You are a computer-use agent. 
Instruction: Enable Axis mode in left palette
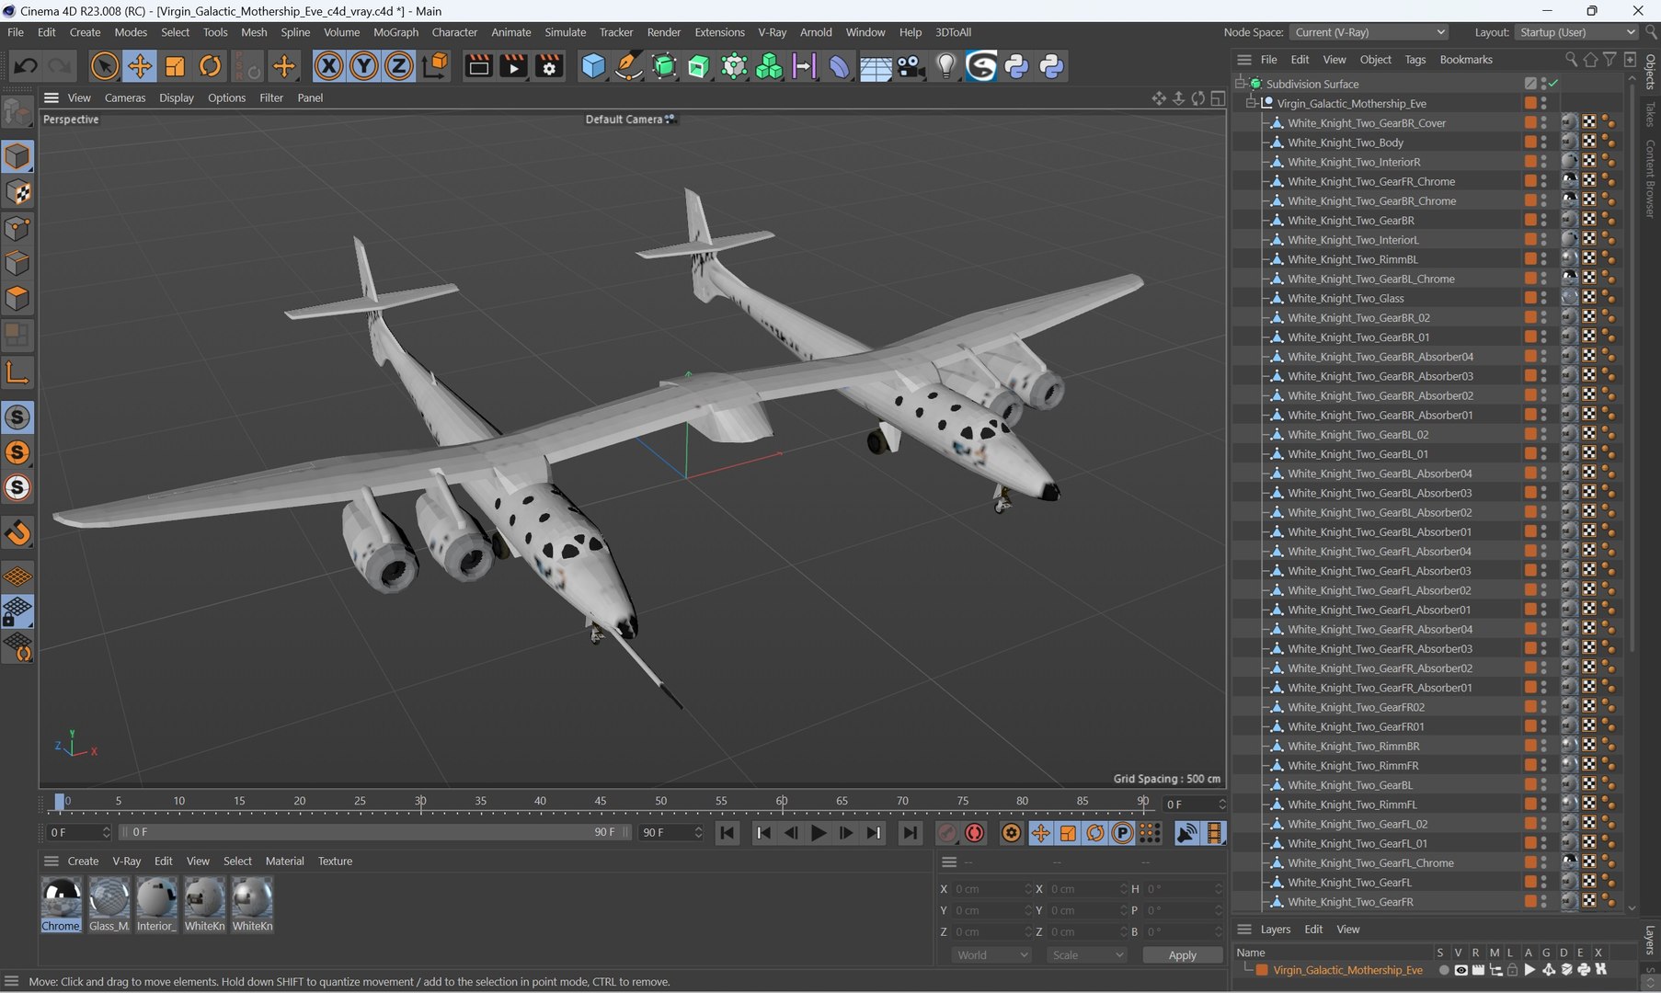coord(17,372)
